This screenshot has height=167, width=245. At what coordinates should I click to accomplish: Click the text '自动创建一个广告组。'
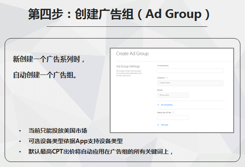pos(45,75)
